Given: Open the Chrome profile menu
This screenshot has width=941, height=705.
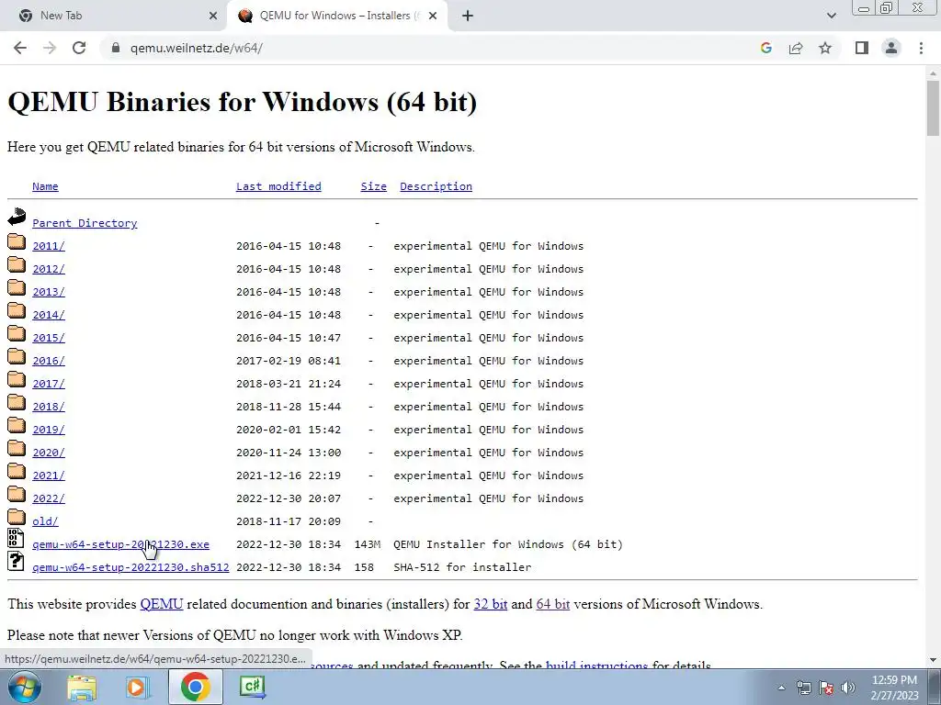Looking at the screenshot, I should tap(891, 48).
